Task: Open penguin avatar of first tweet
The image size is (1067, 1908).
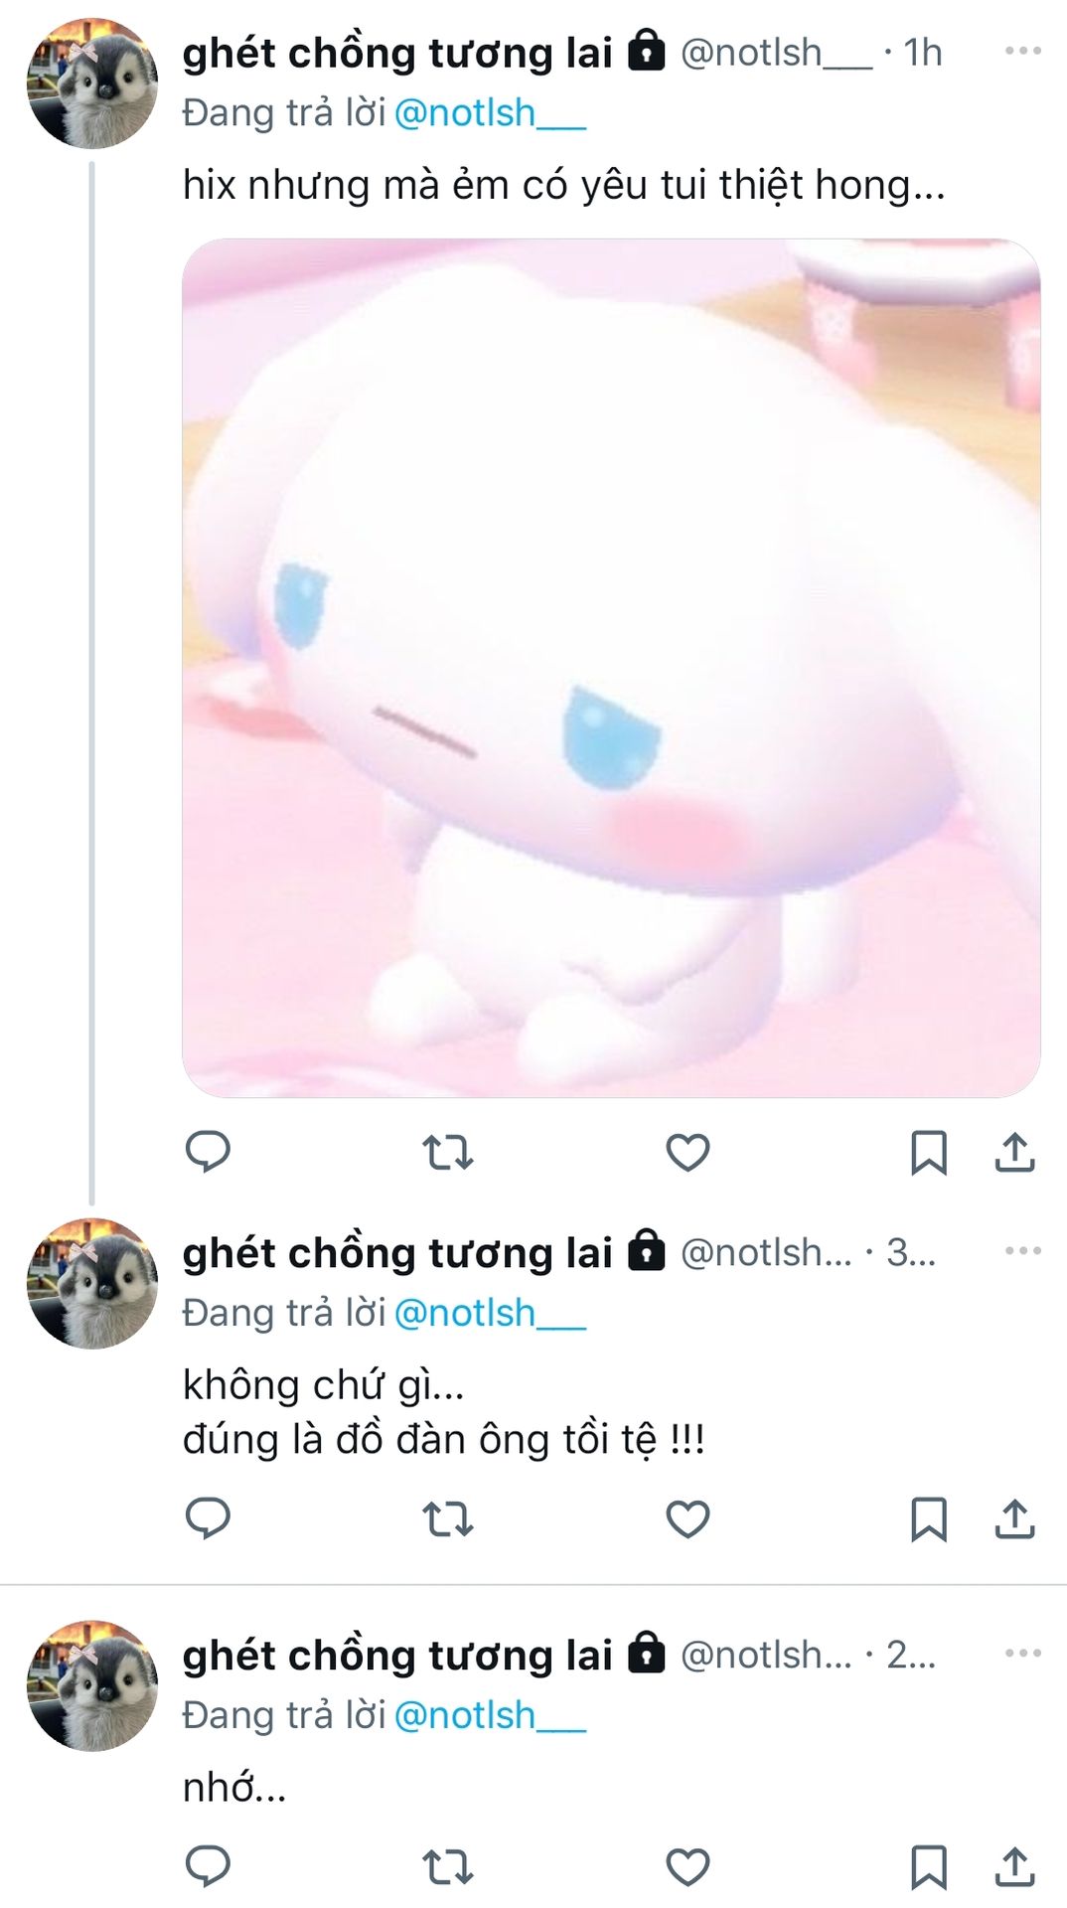Action: click(x=92, y=83)
